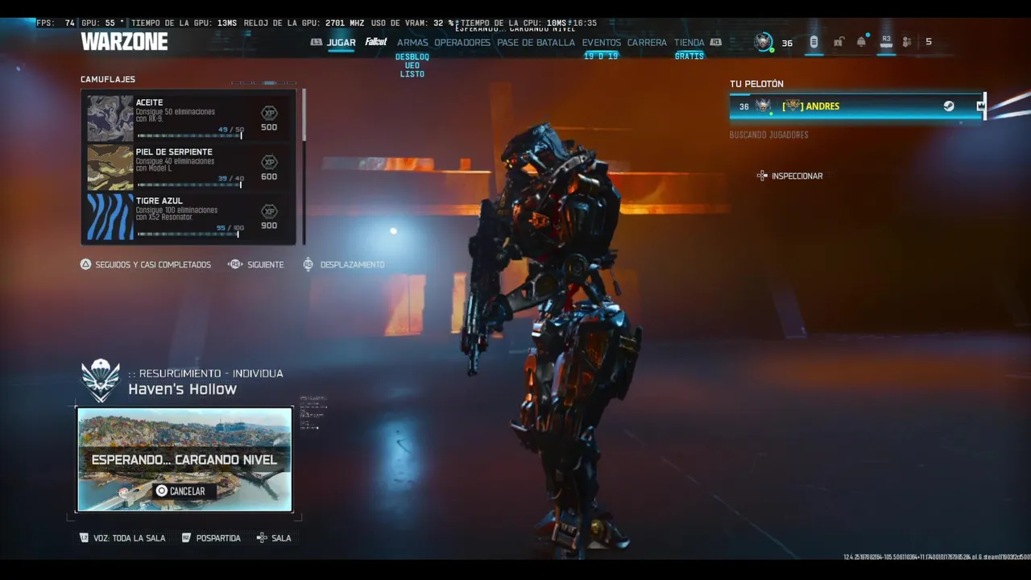
Task: Click the R1 next-tab bumper icon
Action: coord(715,42)
